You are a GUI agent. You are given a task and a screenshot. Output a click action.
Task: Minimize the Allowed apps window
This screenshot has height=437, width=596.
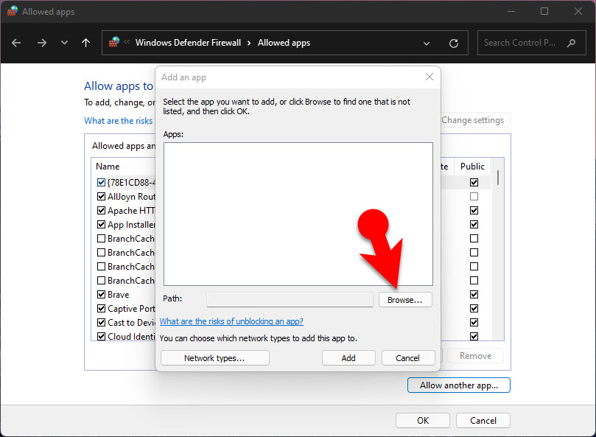[x=511, y=11]
